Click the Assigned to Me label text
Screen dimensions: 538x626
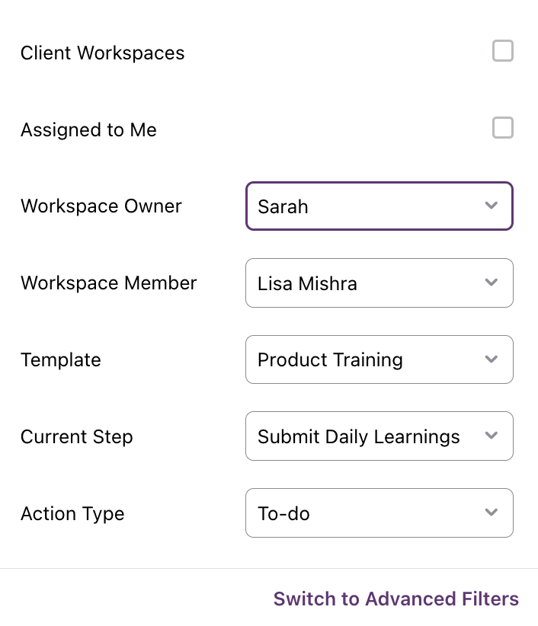click(x=88, y=129)
